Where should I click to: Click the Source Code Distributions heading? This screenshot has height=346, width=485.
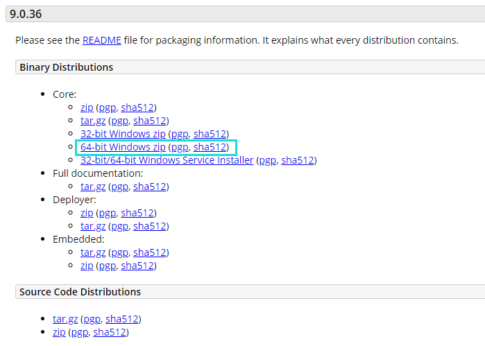[x=80, y=292]
